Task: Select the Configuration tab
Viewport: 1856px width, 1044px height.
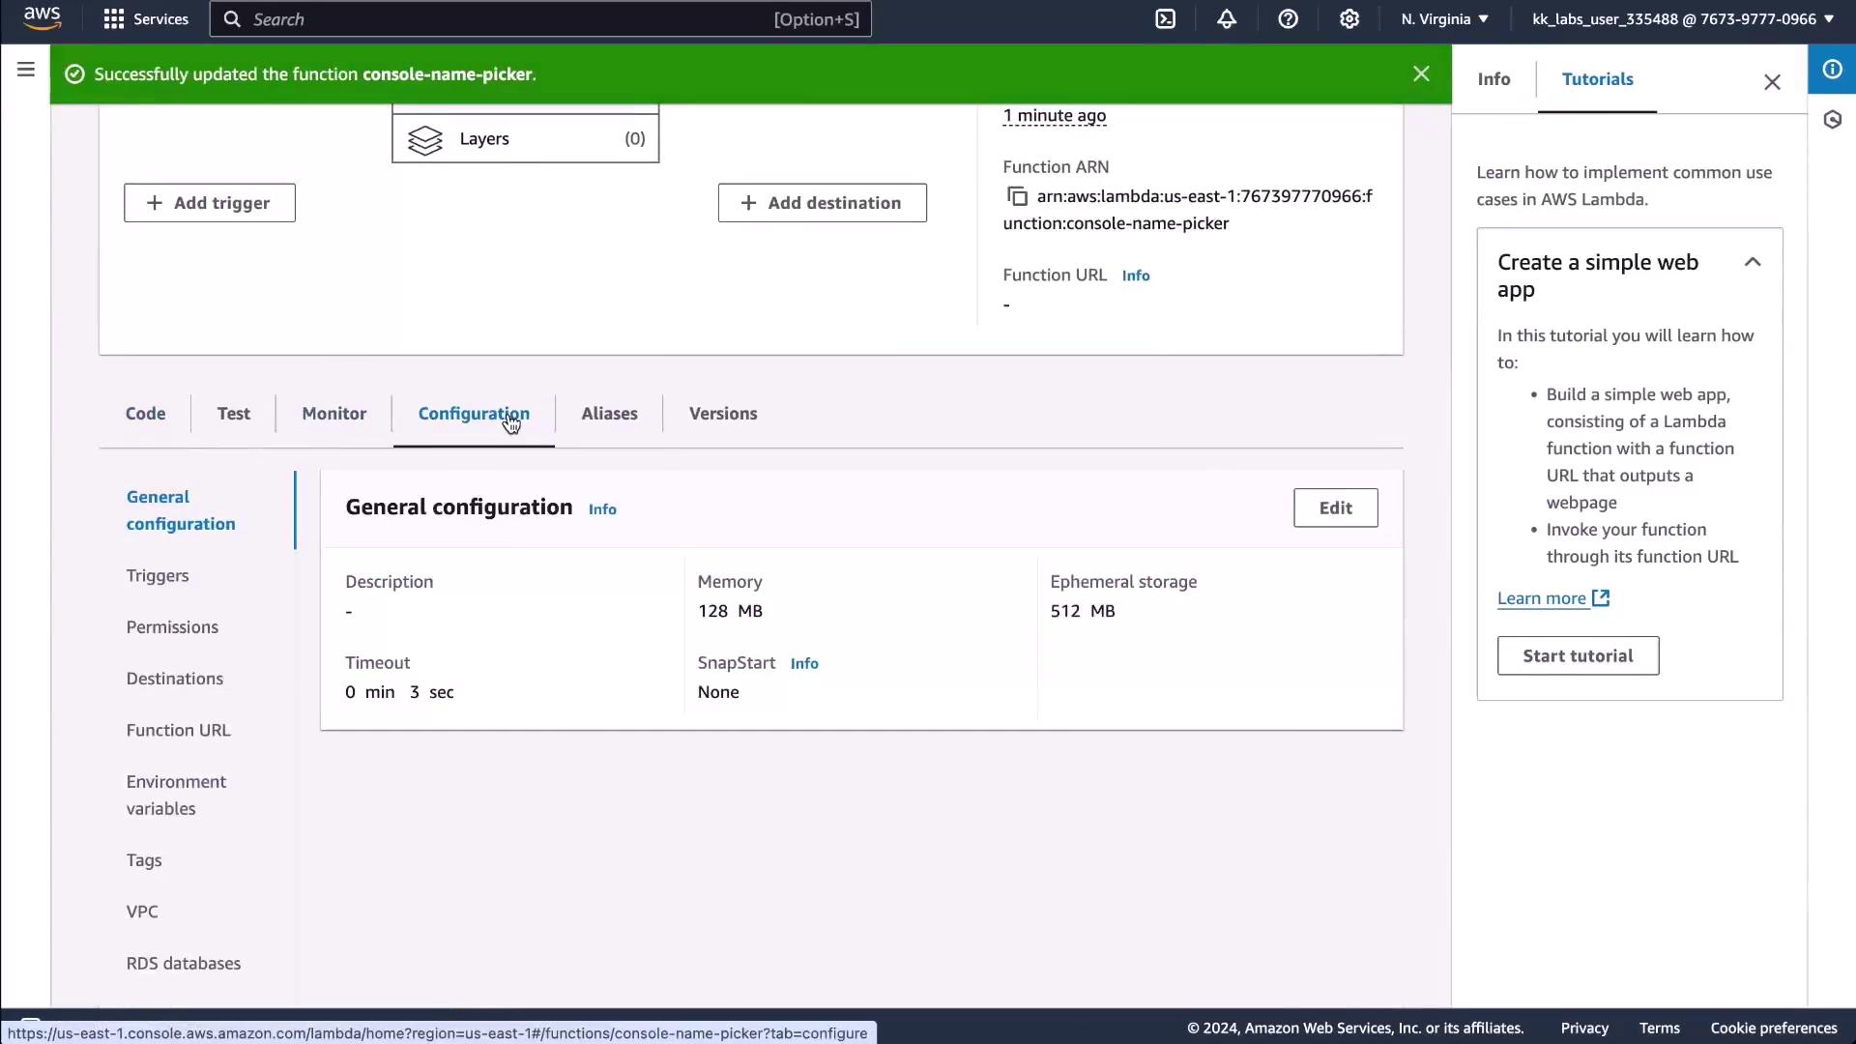Action: pyautogui.click(x=474, y=414)
